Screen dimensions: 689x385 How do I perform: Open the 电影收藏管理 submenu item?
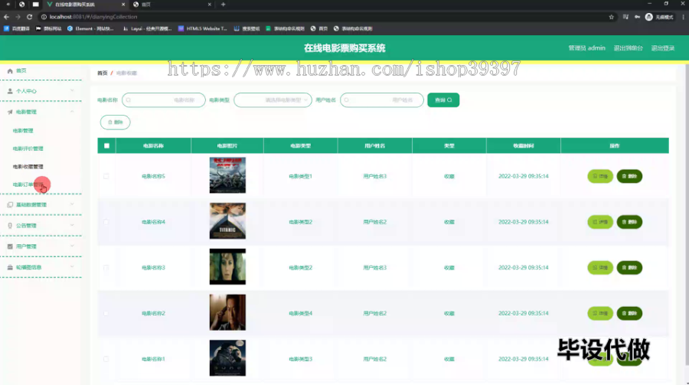[28, 167]
